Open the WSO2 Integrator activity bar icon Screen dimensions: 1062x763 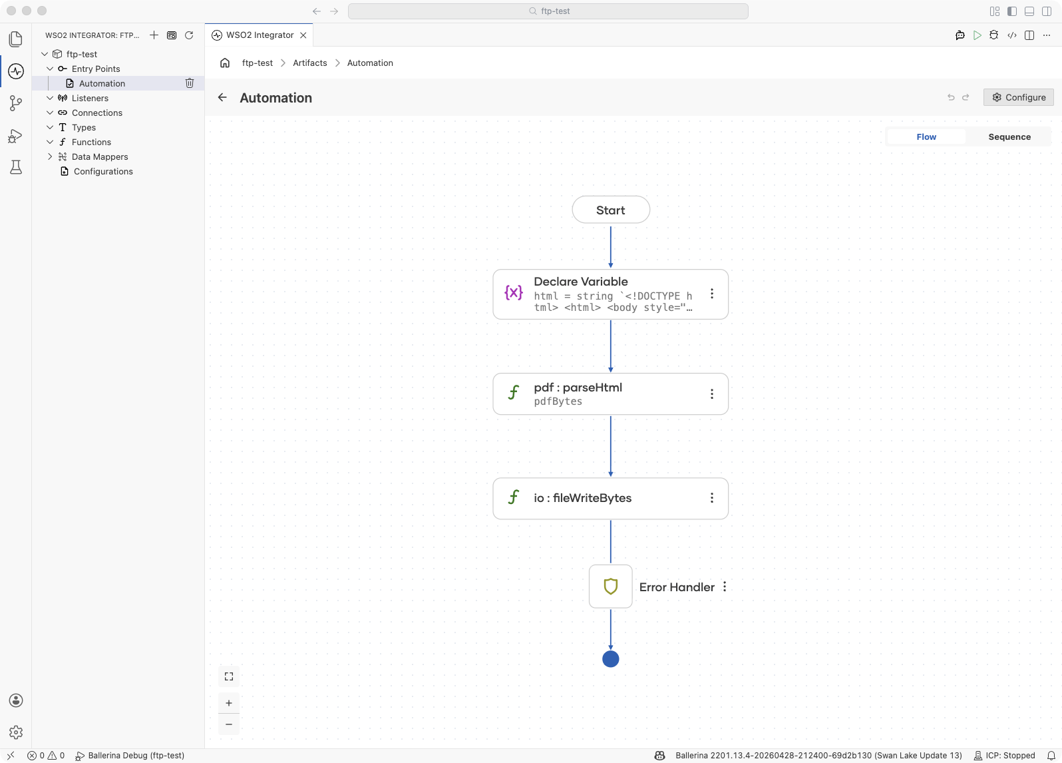click(x=16, y=71)
